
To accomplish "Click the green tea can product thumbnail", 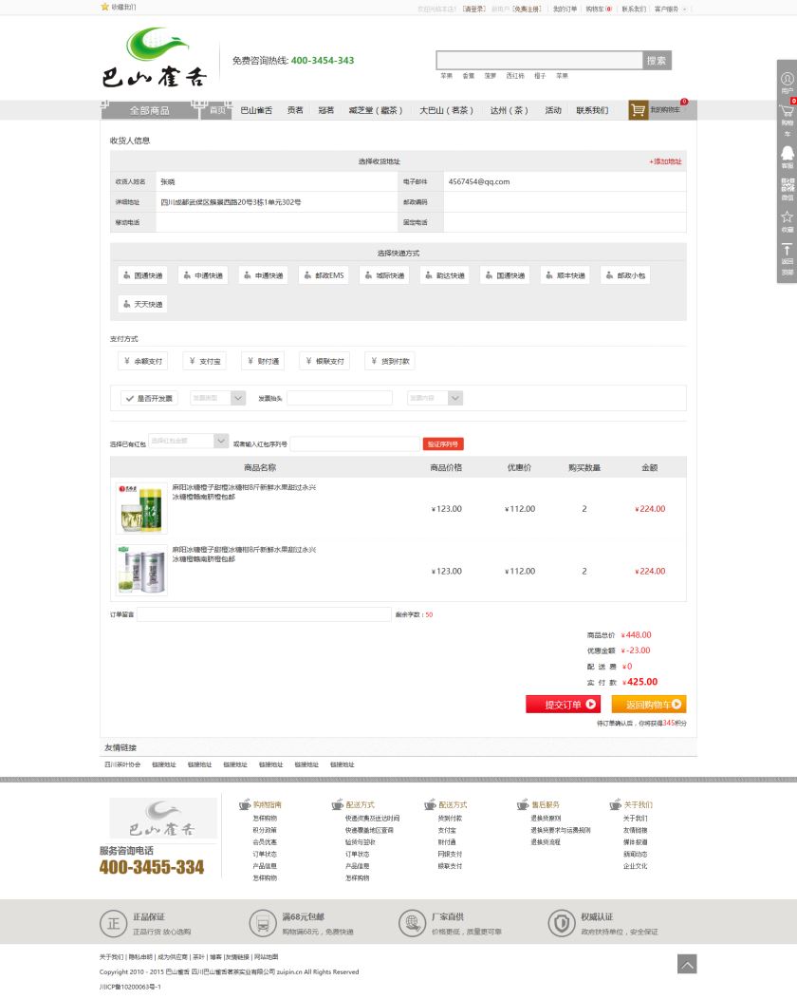I will 141,508.
